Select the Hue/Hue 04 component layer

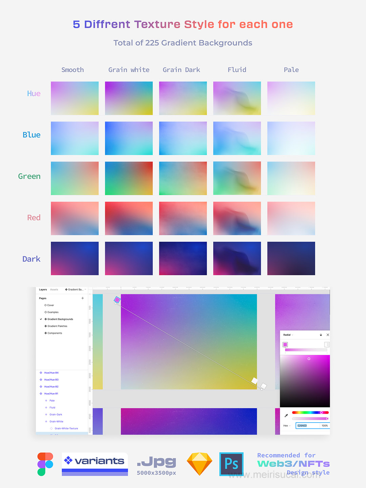point(51,373)
